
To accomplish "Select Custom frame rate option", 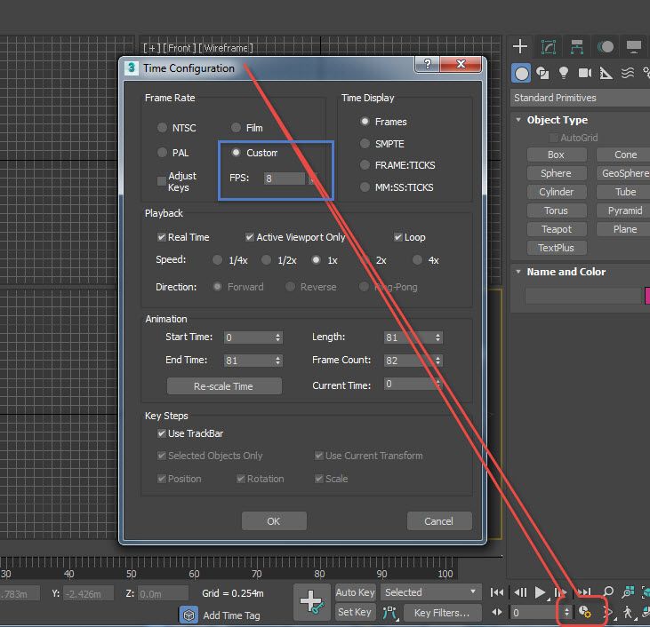I will coord(236,153).
